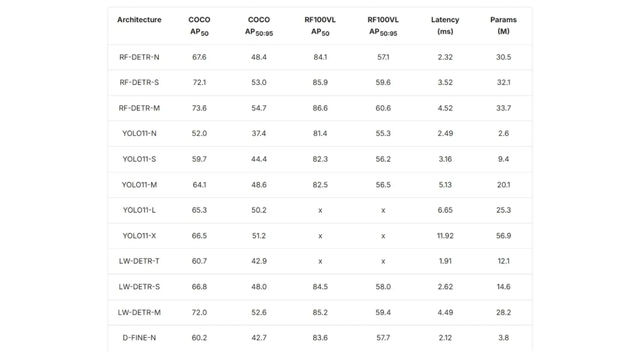
Task: Click RF-DETR-M's 73.6 COCO AP50 value
Action: 199,108
